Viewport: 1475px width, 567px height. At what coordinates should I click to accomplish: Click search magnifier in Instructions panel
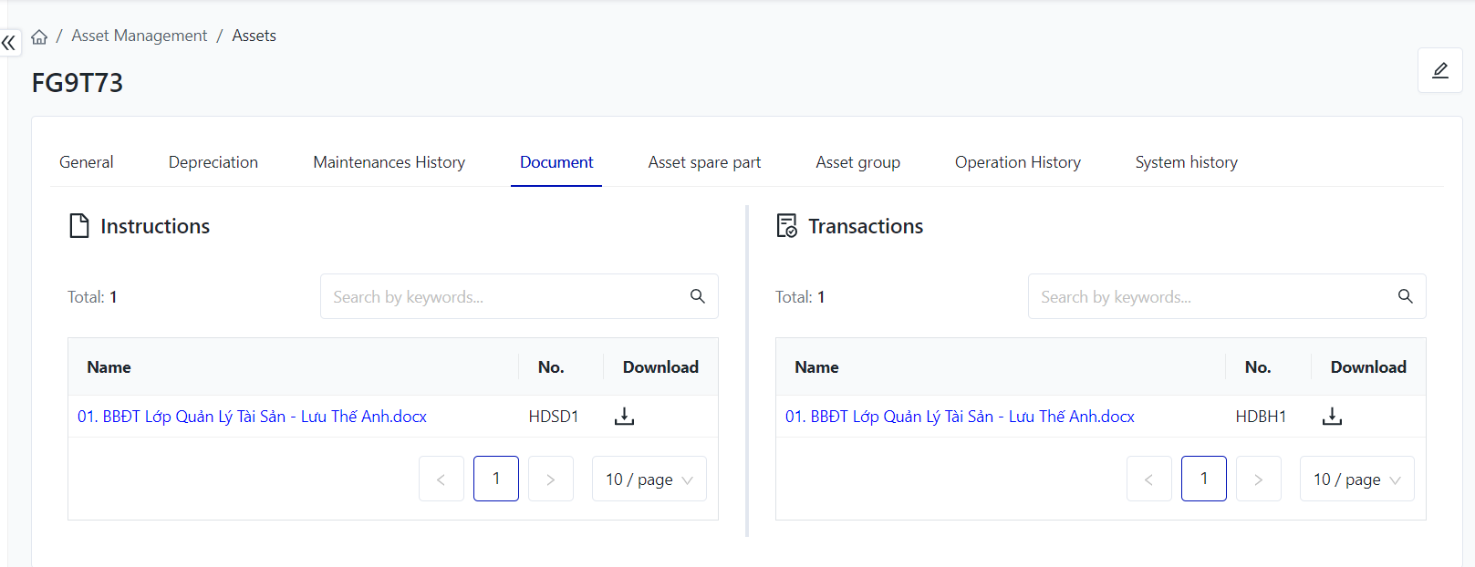coord(697,296)
